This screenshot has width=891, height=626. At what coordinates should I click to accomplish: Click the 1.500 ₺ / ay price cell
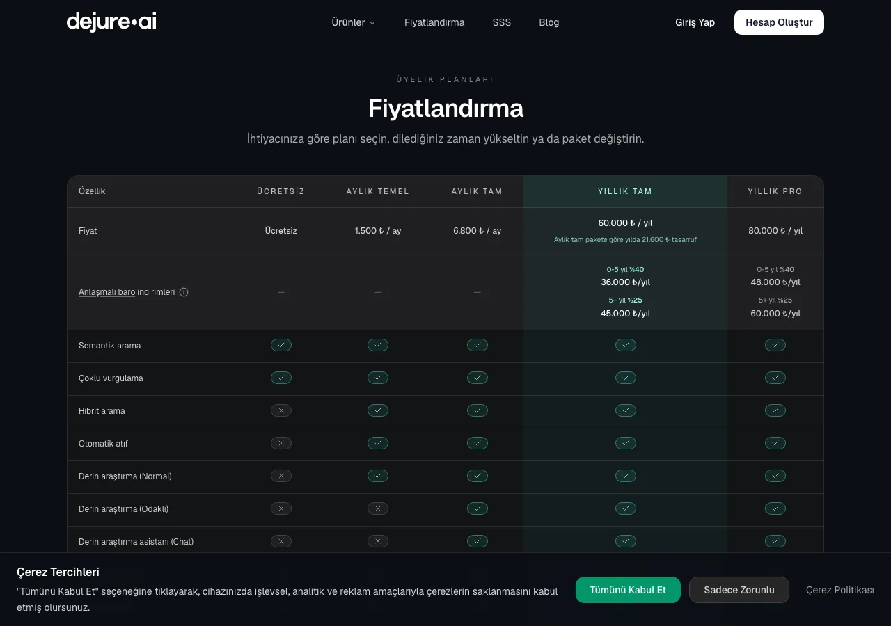coord(378,231)
